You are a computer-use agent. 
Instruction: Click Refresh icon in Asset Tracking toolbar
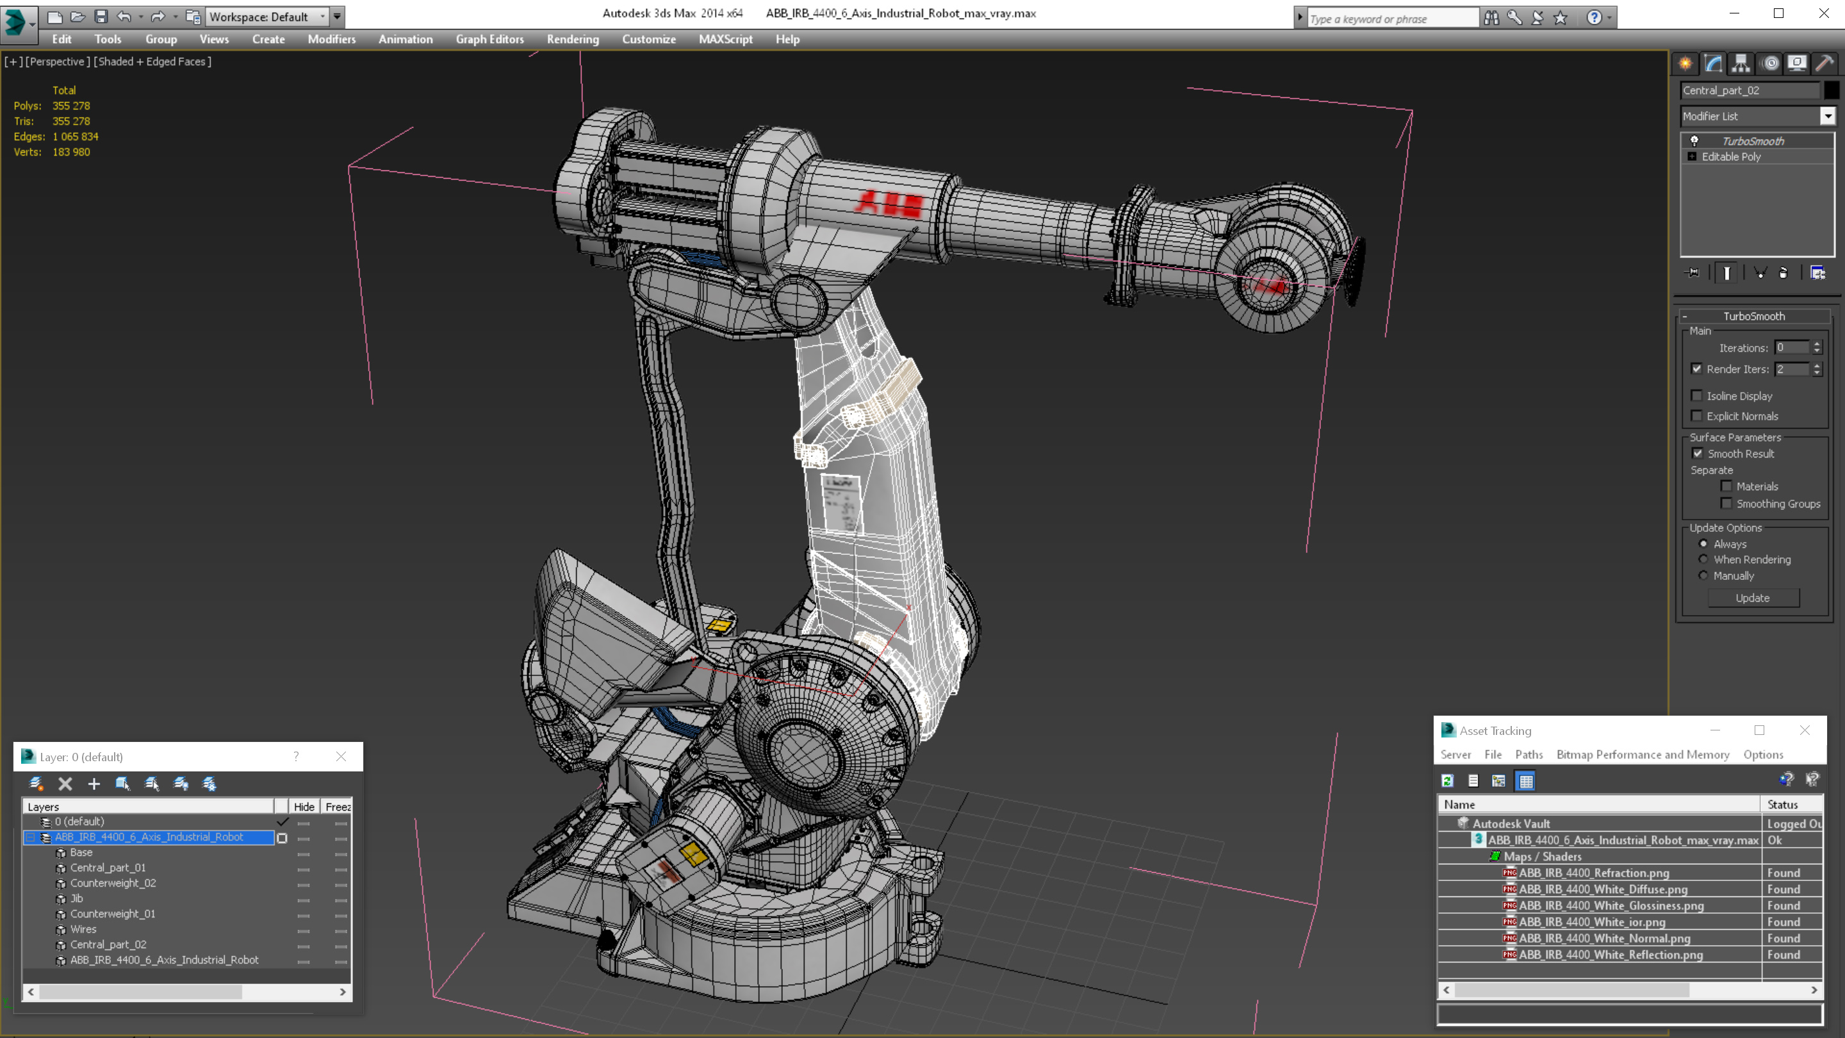[1448, 781]
